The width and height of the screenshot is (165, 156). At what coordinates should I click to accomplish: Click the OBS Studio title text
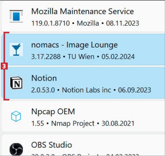click(52, 145)
